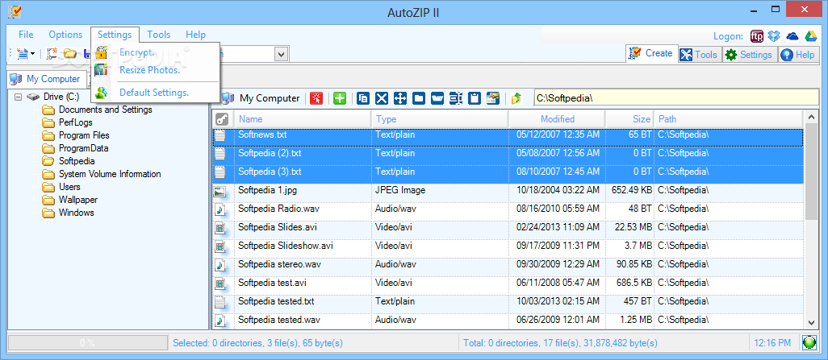Click the Softpedia Slides.avi video icon
This screenshot has height=360, width=828.
click(x=220, y=228)
